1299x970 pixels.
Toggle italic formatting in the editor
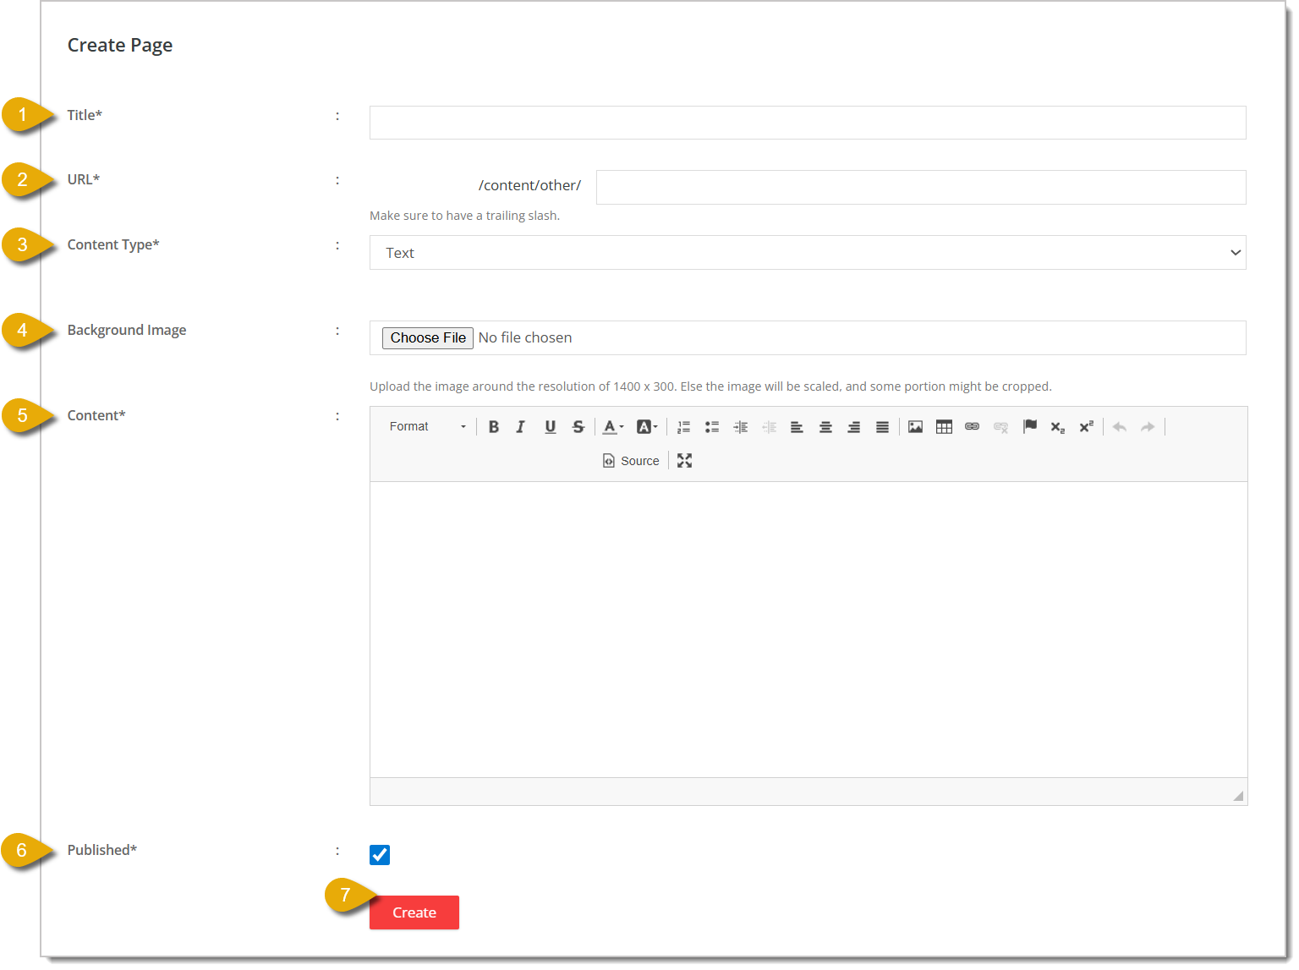(x=521, y=427)
